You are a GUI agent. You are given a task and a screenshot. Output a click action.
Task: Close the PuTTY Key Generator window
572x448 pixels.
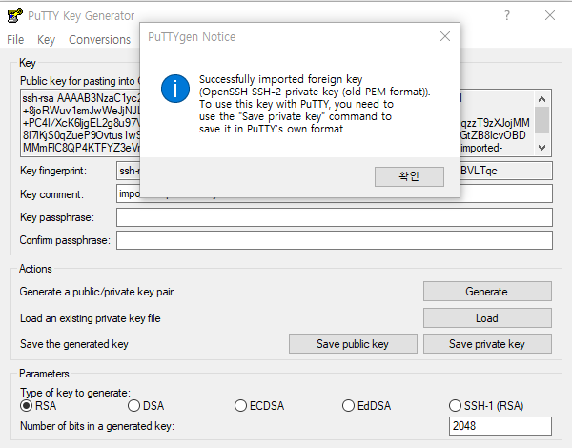tap(550, 15)
